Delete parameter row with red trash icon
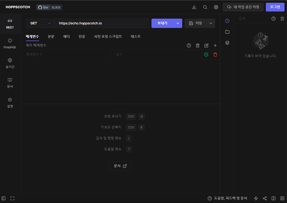The image size is (287, 203). [x=215, y=54]
